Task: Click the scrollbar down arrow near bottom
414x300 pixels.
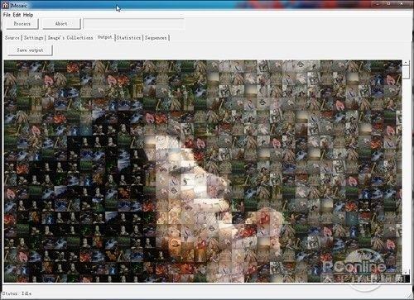Action: coord(406,272)
